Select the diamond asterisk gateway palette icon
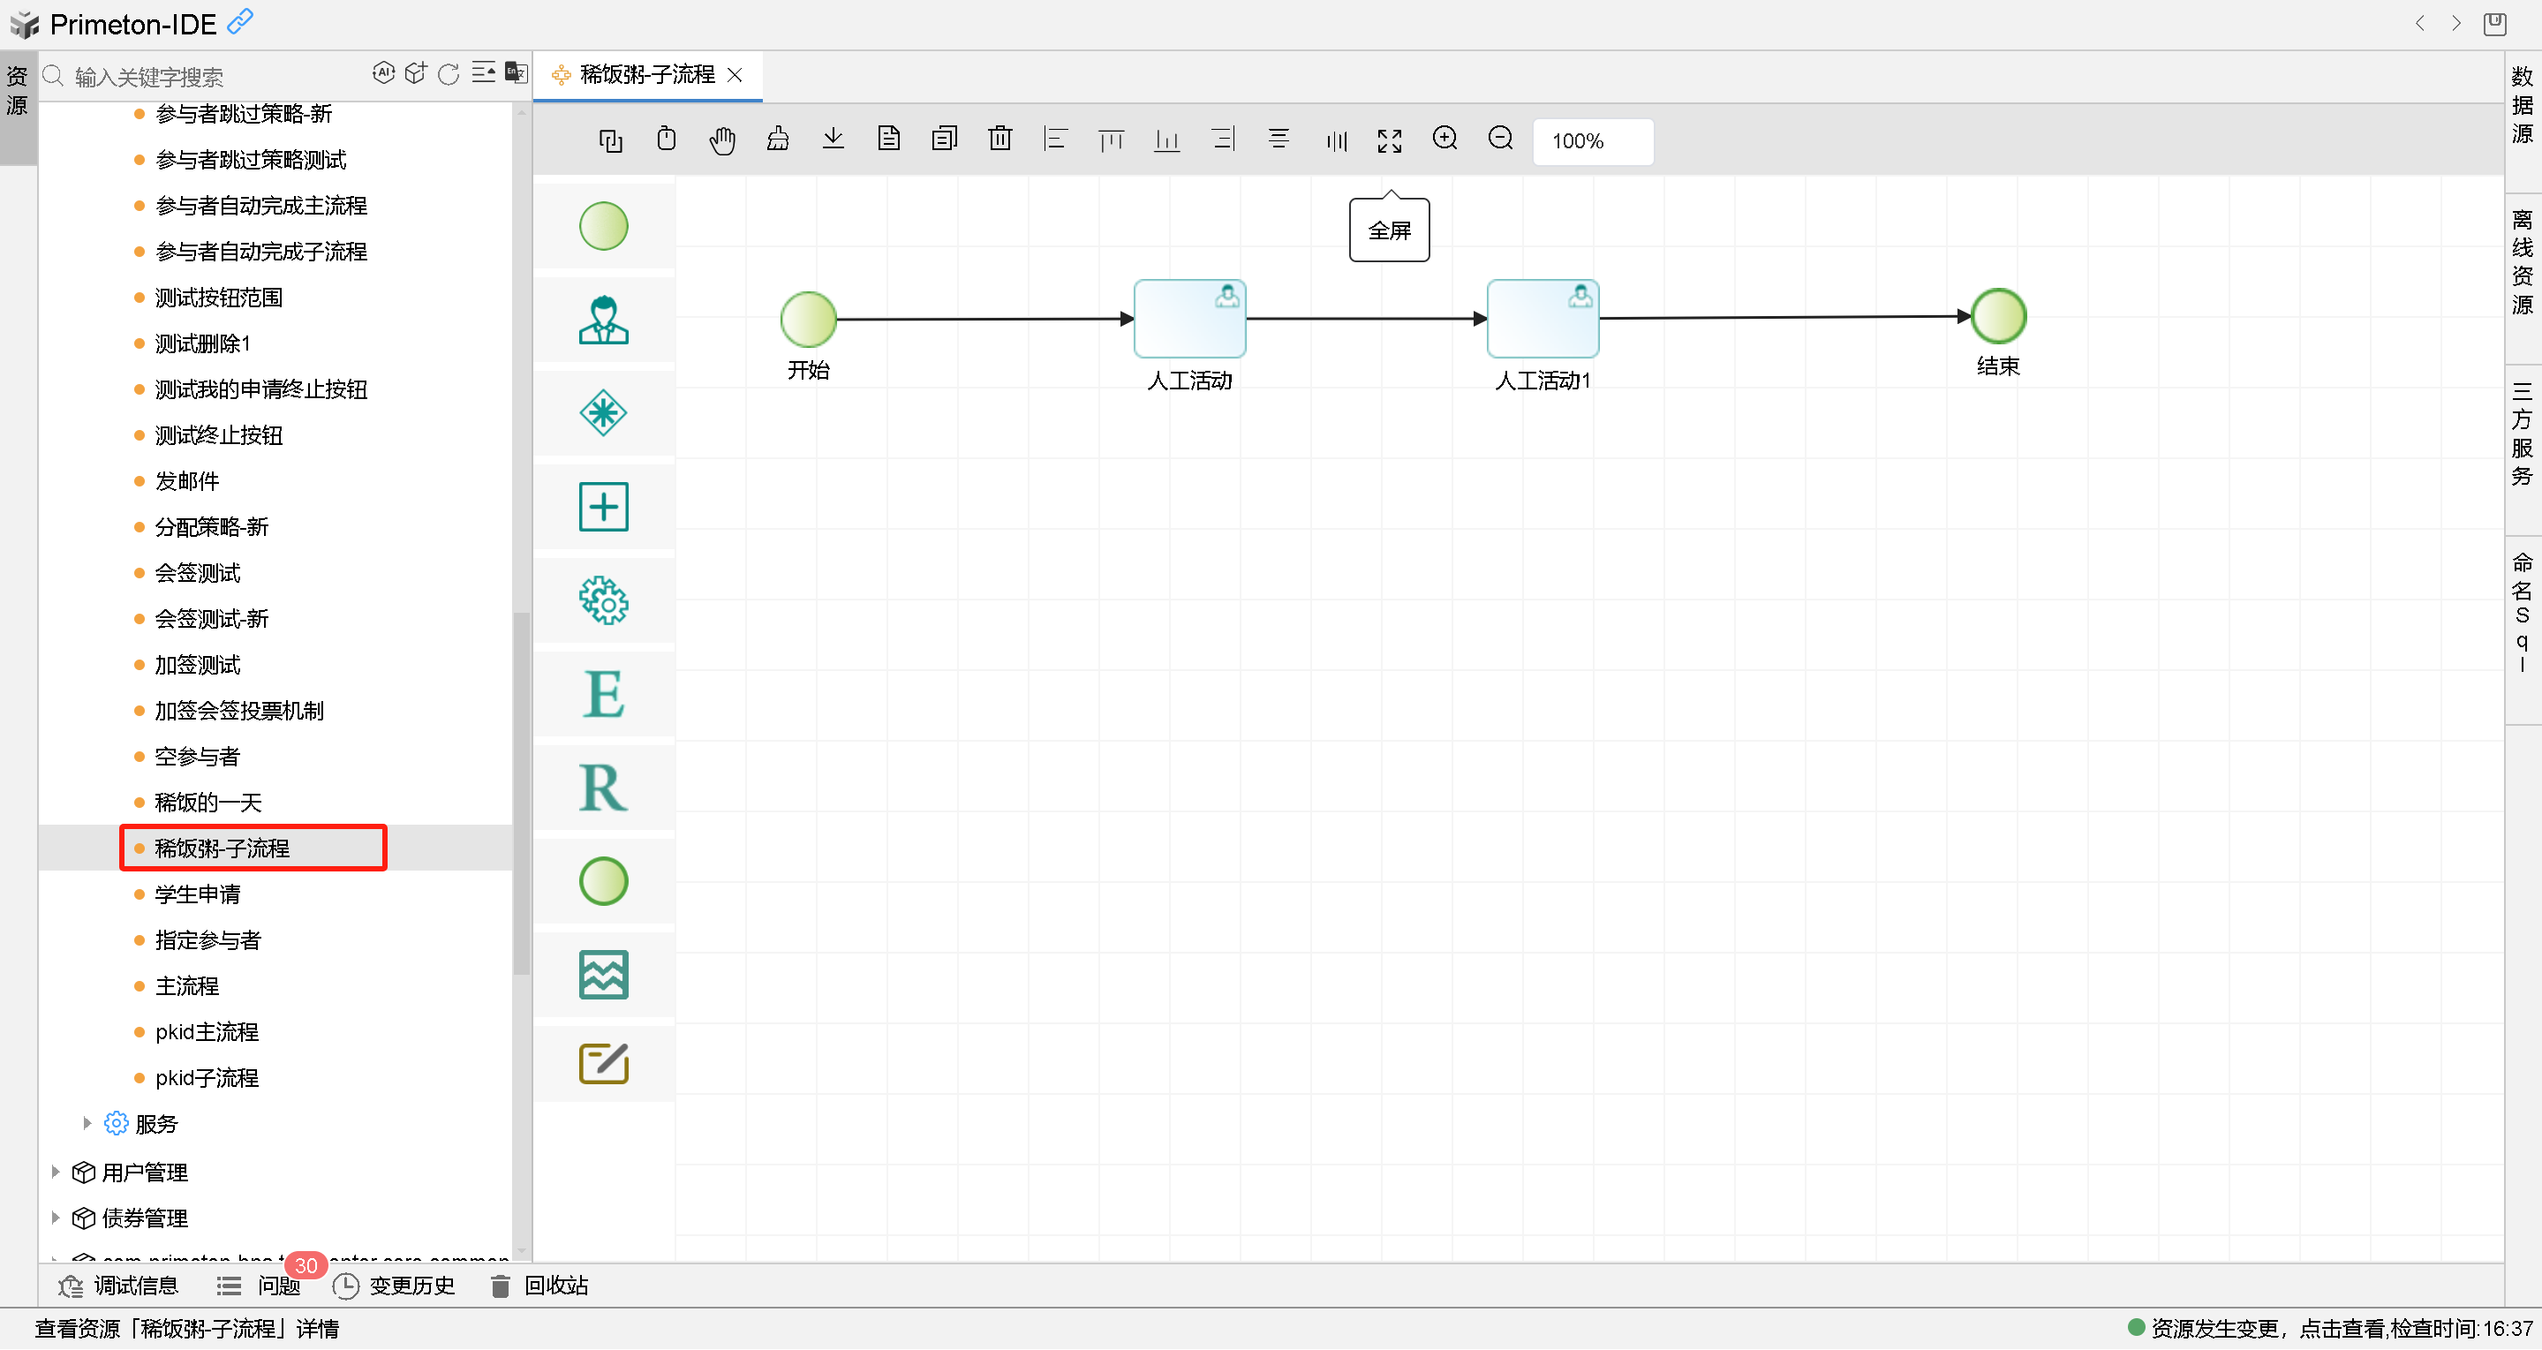2542x1350 pixels. pos(603,413)
